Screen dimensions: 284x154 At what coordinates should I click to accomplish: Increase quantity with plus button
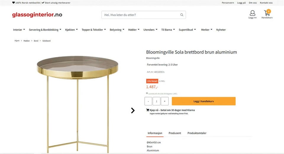(165, 101)
